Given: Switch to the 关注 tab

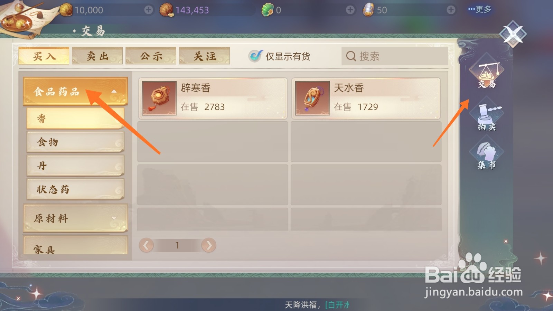Looking at the screenshot, I should coord(205,56).
